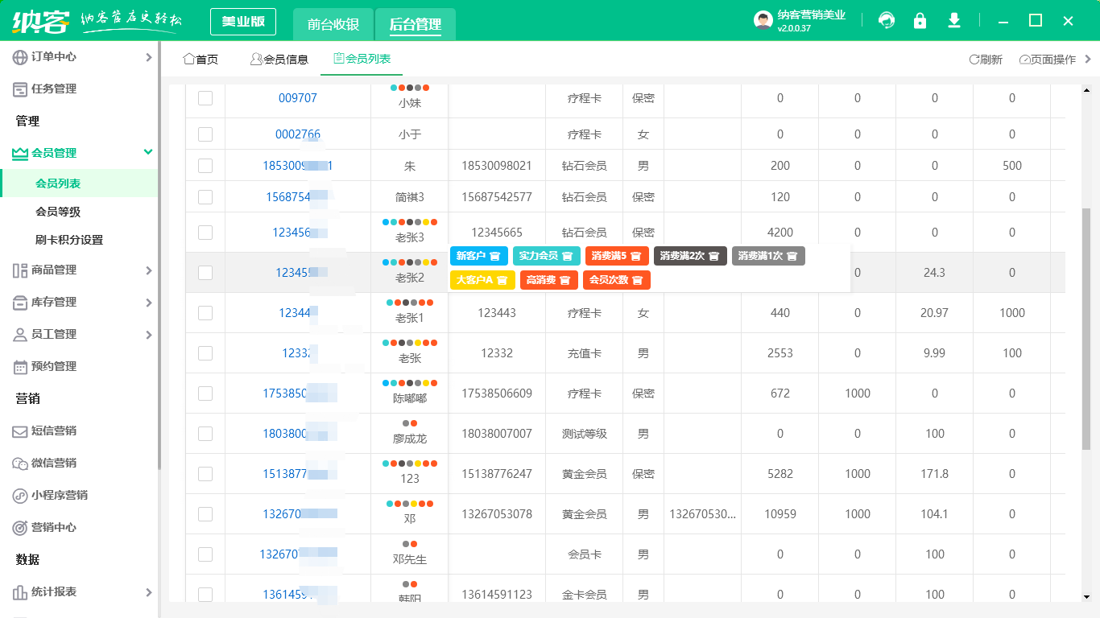The image size is (1100, 618).
Task: Check the box for member 老张1
Action: click(205, 313)
